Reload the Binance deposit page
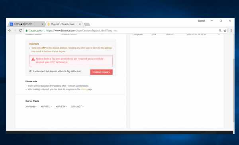 [20, 30]
